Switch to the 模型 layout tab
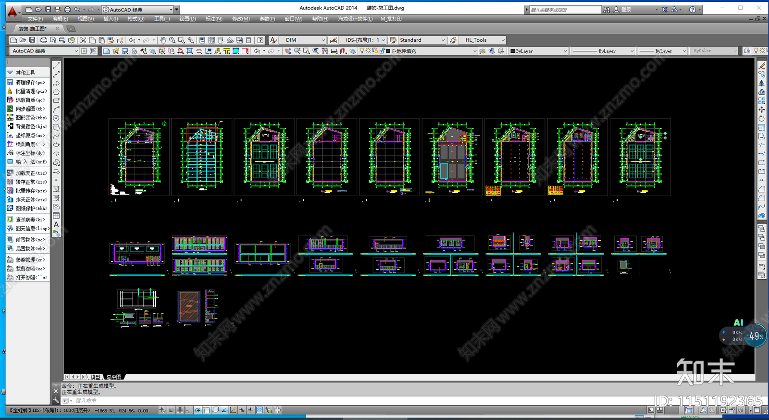 (x=96, y=377)
